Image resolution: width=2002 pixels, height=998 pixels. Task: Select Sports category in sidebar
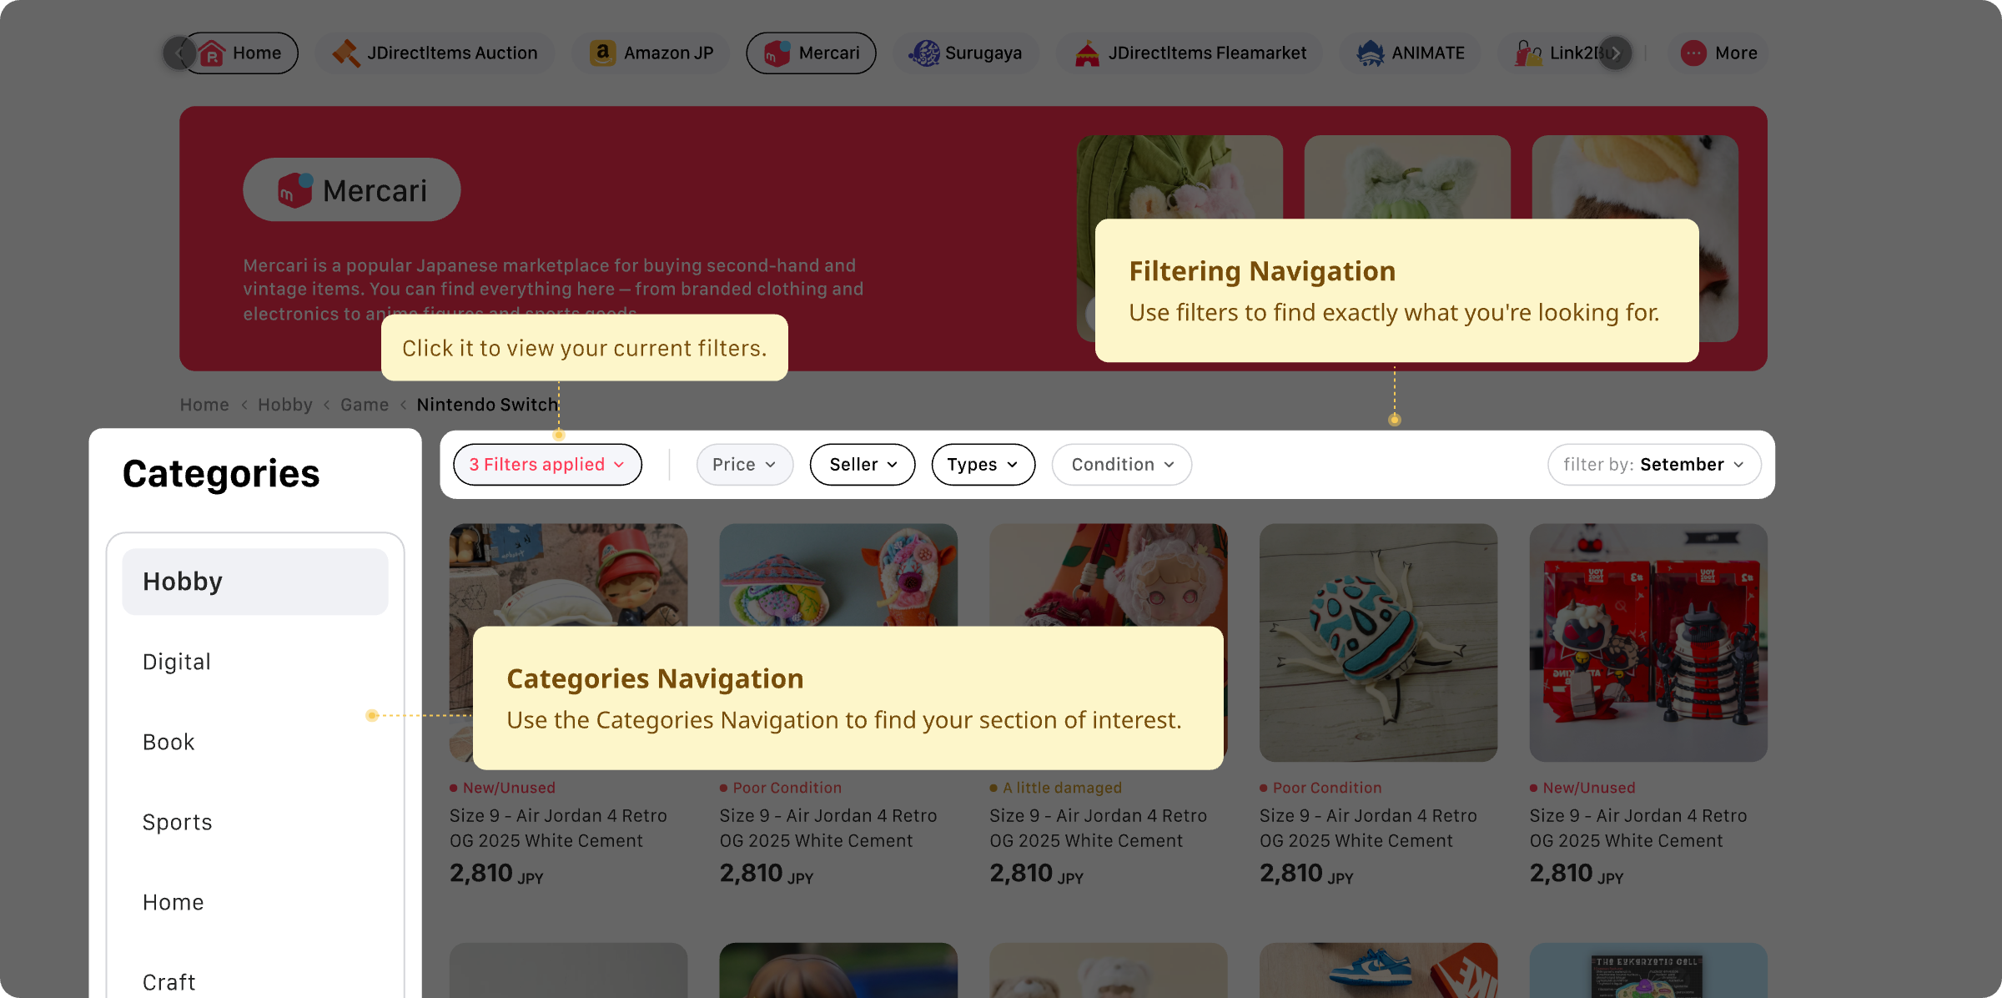pos(177,822)
